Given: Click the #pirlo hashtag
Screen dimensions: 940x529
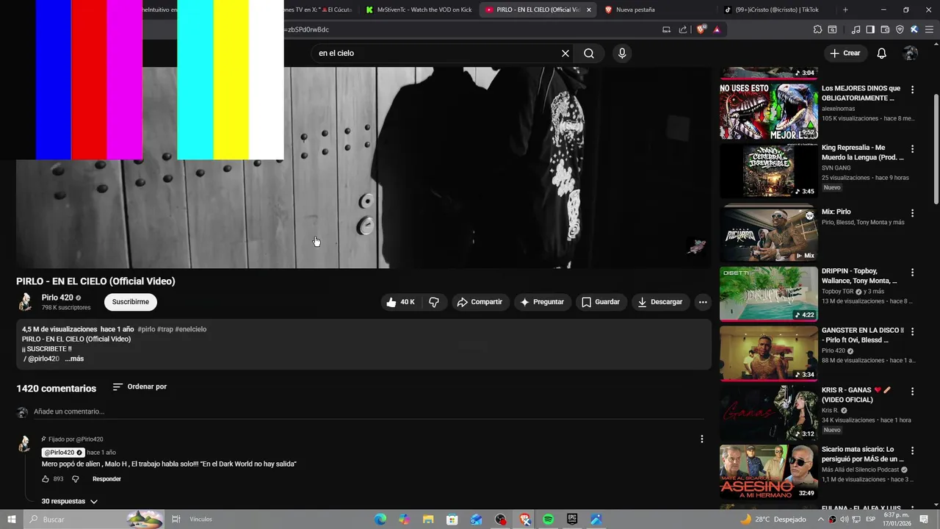Looking at the screenshot, I should (146, 329).
